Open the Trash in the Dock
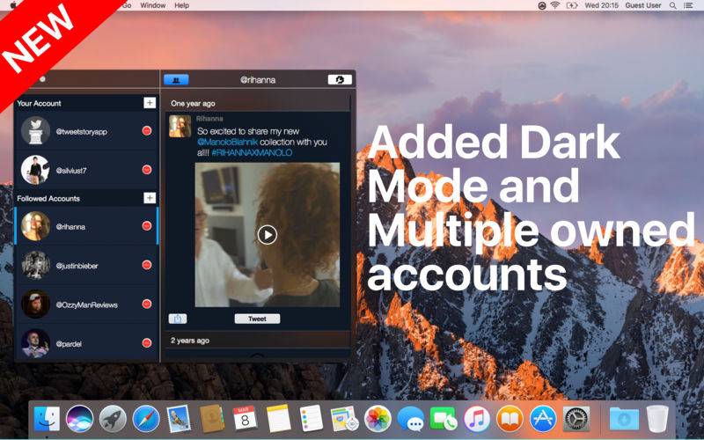 click(657, 419)
